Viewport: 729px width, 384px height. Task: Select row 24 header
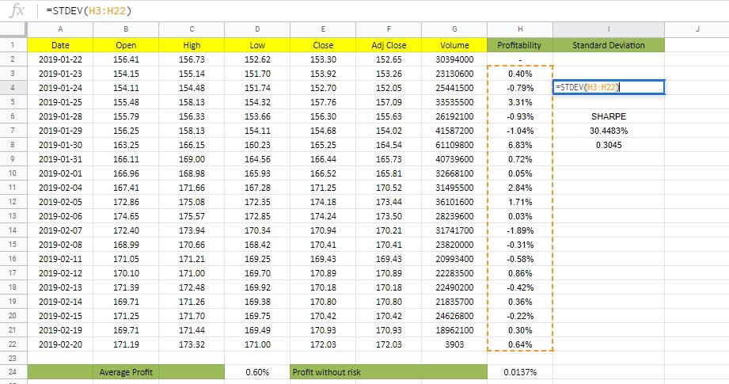coord(13,372)
